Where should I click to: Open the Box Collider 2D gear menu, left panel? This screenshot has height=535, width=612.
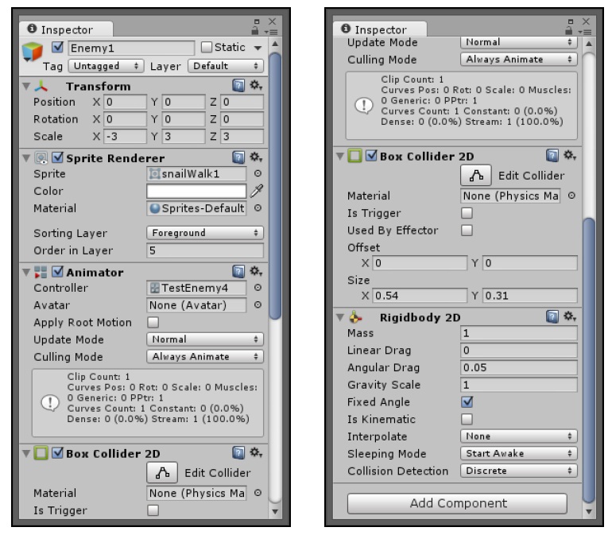pos(256,452)
